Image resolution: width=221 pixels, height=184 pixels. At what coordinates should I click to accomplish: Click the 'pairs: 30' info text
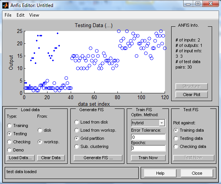[x=184, y=67]
